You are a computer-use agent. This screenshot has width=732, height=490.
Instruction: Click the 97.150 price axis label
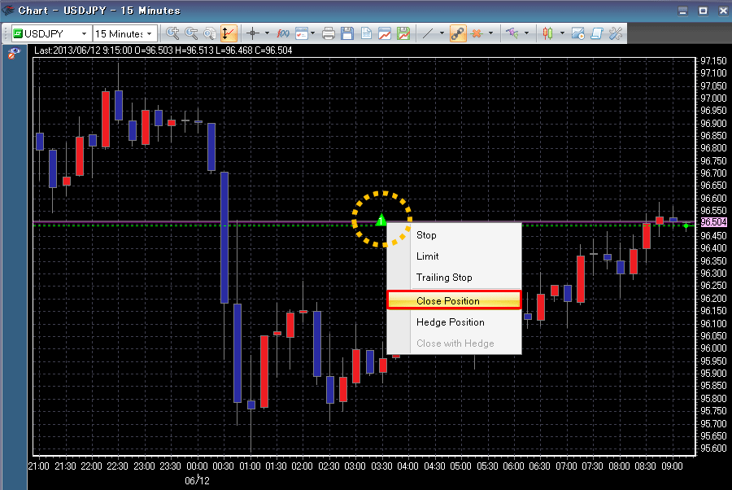tap(713, 61)
